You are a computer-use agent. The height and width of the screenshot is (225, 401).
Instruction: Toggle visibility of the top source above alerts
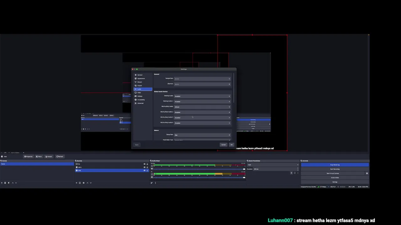[144, 164]
